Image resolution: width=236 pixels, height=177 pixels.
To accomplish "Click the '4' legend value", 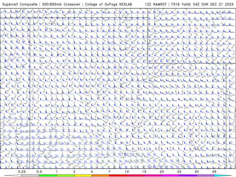I will click(x=92, y=172).
